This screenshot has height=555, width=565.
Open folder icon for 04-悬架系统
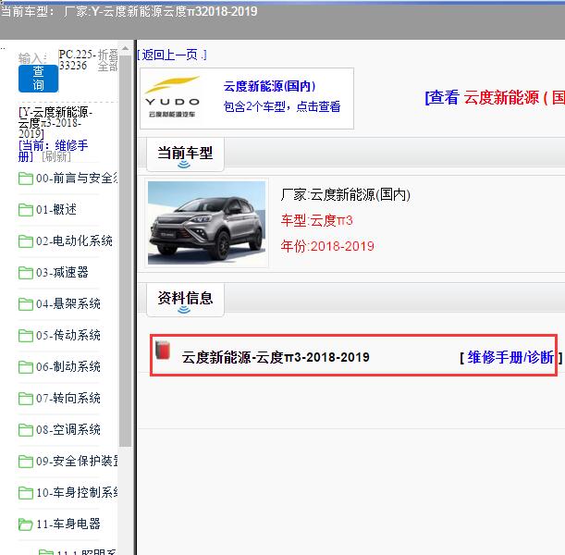tap(26, 304)
